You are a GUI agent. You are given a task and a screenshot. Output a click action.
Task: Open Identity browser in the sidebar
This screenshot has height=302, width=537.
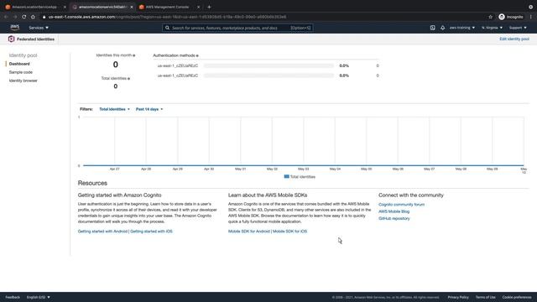(x=23, y=81)
